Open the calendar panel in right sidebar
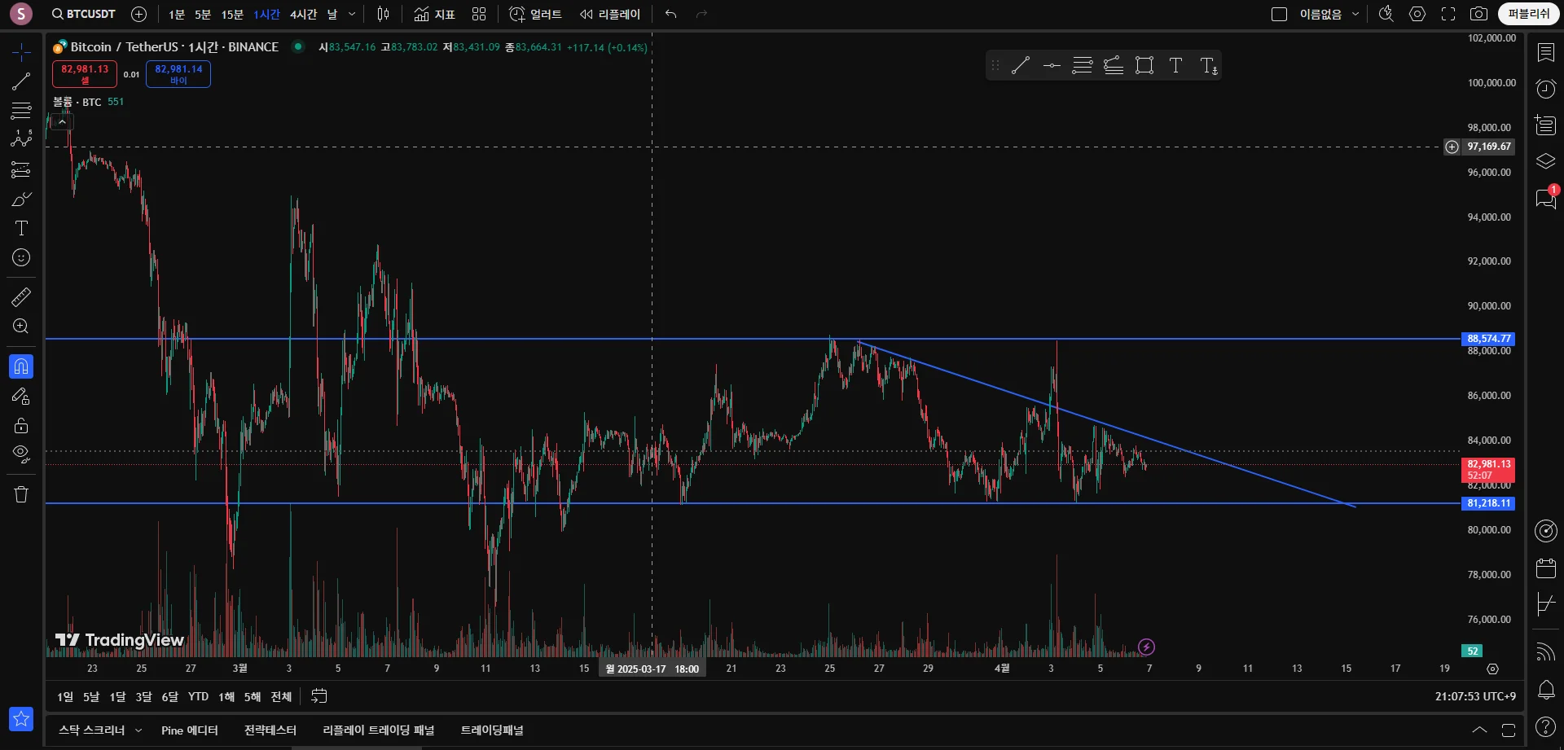This screenshot has width=1564, height=750. [x=1546, y=568]
